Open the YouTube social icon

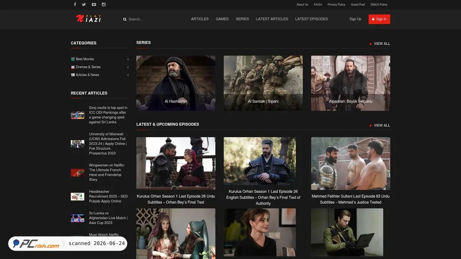coord(94,5)
